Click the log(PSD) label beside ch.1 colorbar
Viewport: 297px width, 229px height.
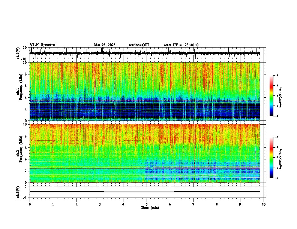[x=281, y=98]
